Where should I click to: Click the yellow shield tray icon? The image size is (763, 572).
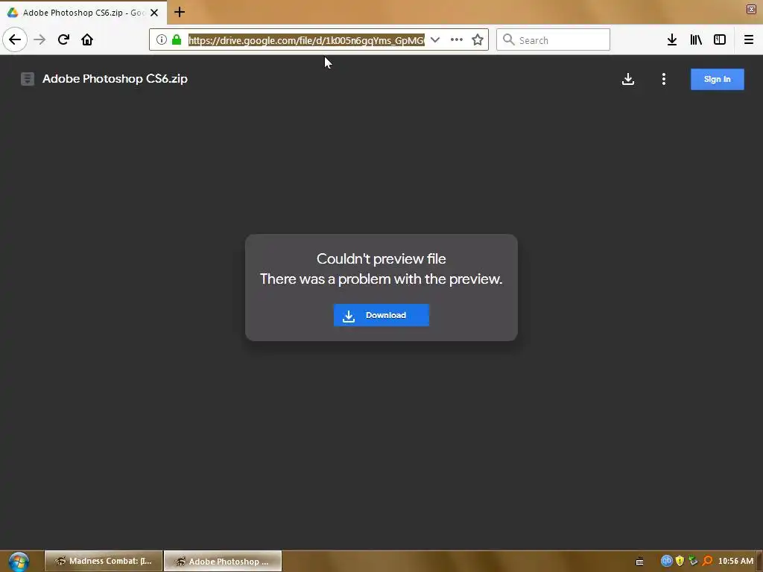(x=680, y=561)
